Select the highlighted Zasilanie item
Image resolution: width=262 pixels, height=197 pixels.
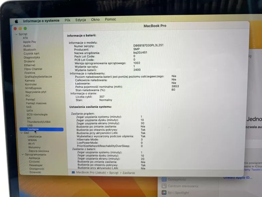tap(41, 129)
